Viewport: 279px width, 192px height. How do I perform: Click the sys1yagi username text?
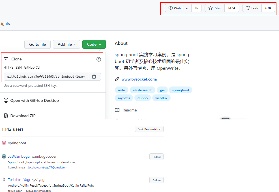[38, 180]
